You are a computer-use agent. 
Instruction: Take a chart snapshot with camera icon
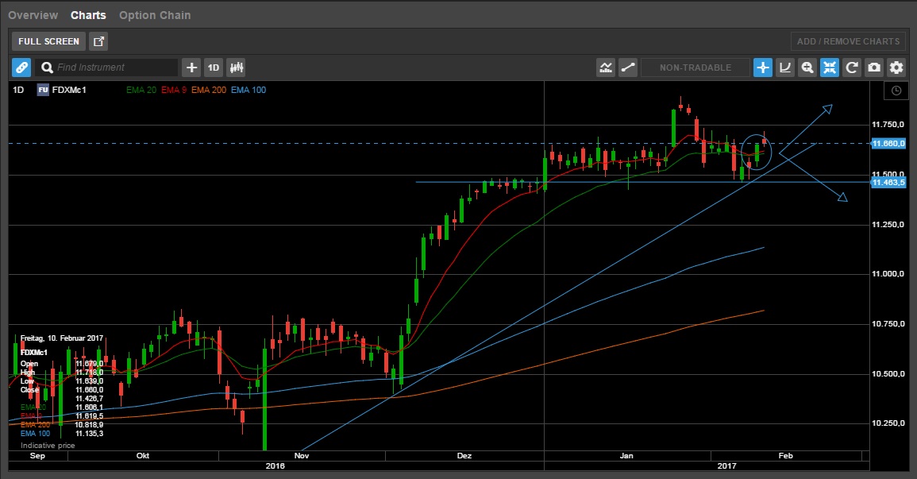point(873,68)
